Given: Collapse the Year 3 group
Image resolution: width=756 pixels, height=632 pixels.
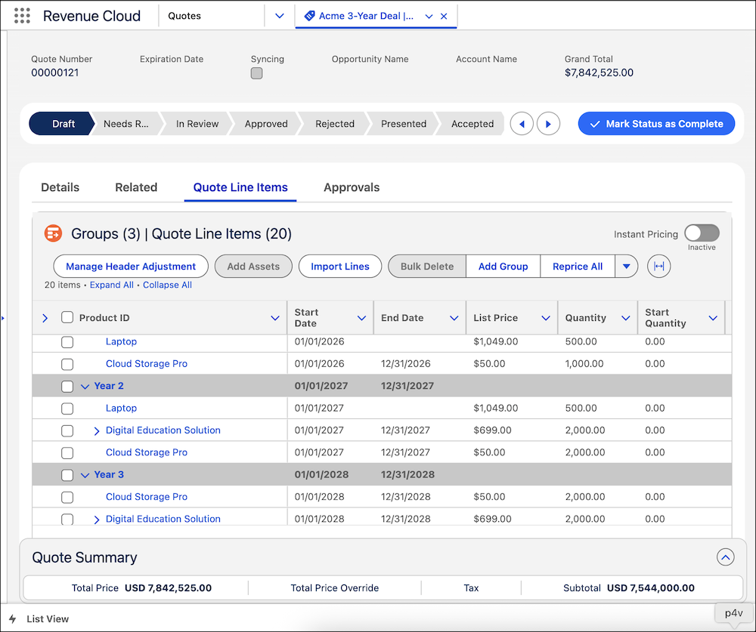Looking at the screenshot, I should (85, 475).
